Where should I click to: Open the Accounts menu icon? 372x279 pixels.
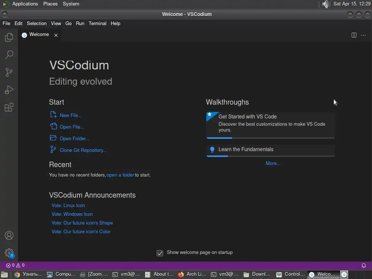coord(9,235)
